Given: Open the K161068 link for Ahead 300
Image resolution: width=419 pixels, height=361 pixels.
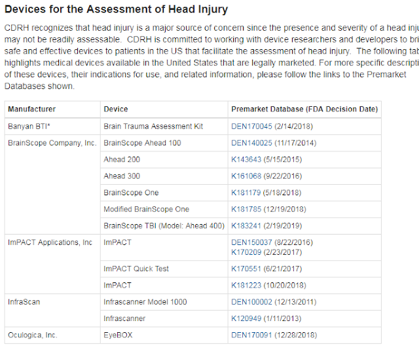Looking at the screenshot, I should point(246,176).
